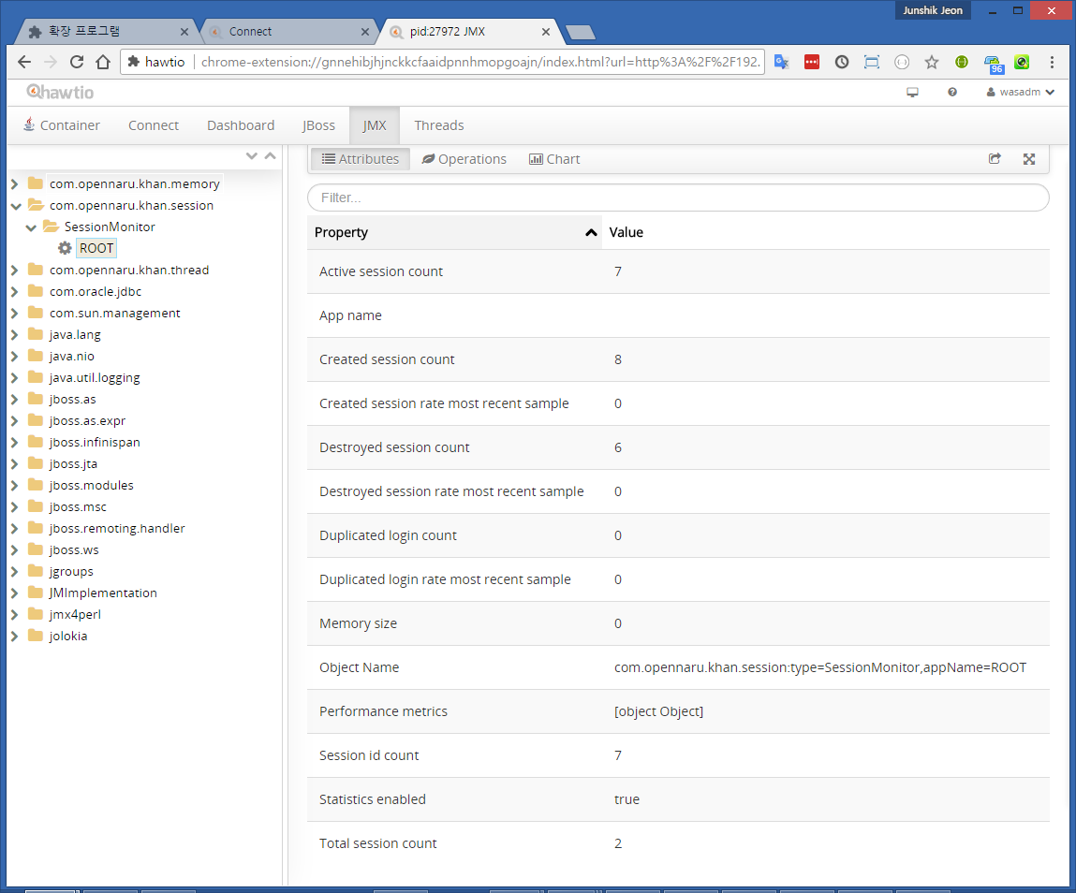Click the bookmark star in address bar
This screenshot has width=1076, height=893.
point(931,62)
